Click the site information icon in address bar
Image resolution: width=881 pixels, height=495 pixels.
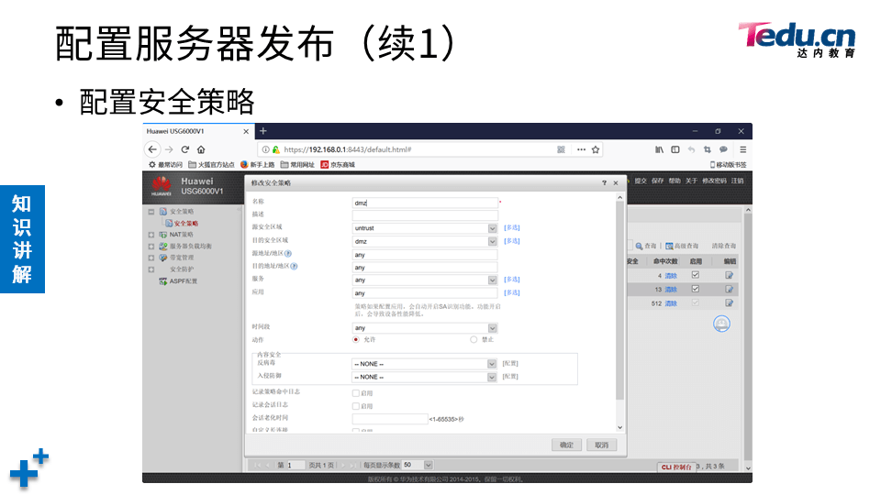[x=266, y=149]
